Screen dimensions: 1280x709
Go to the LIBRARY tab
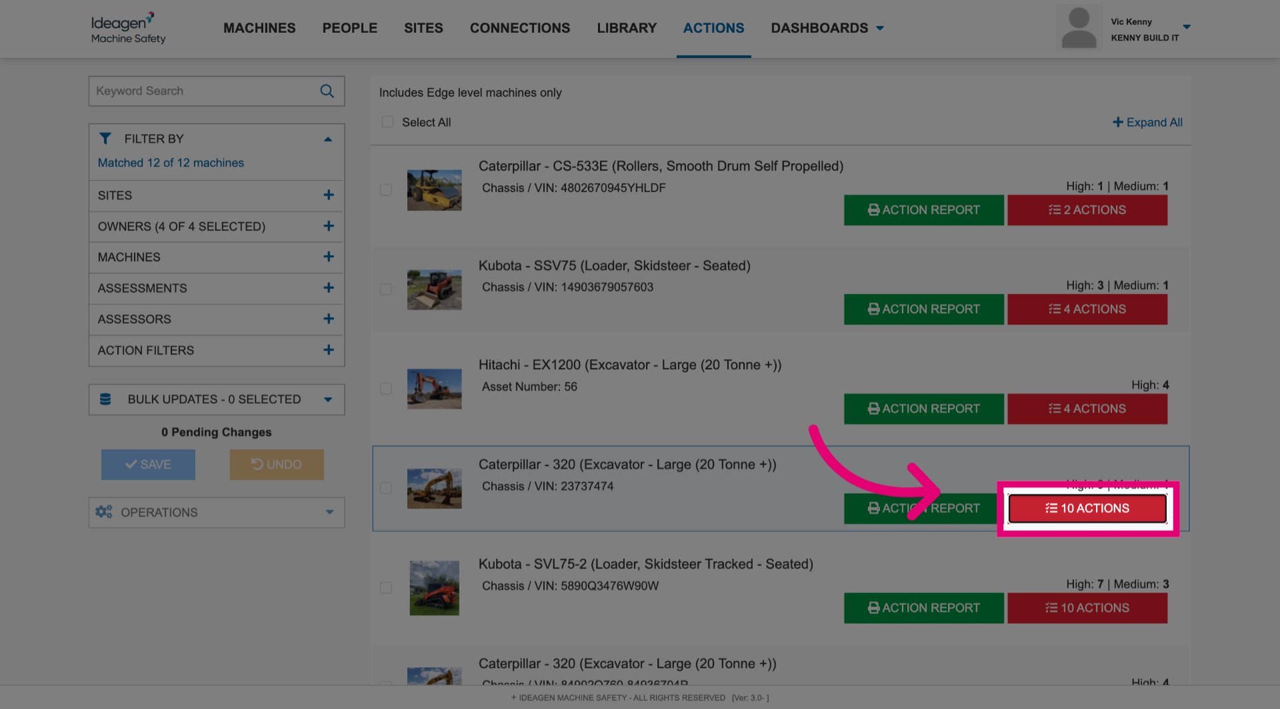point(627,28)
